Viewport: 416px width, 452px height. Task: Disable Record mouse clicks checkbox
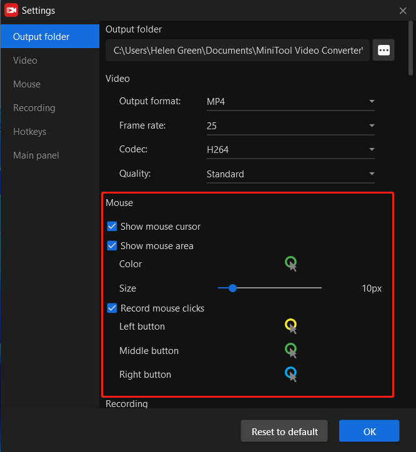pos(112,308)
